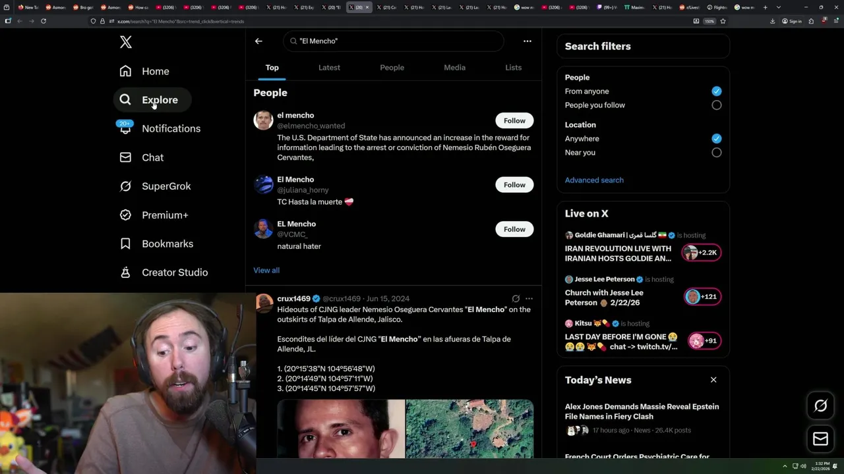
Task: Click the "El Mencho" search field
Action: 394,41
